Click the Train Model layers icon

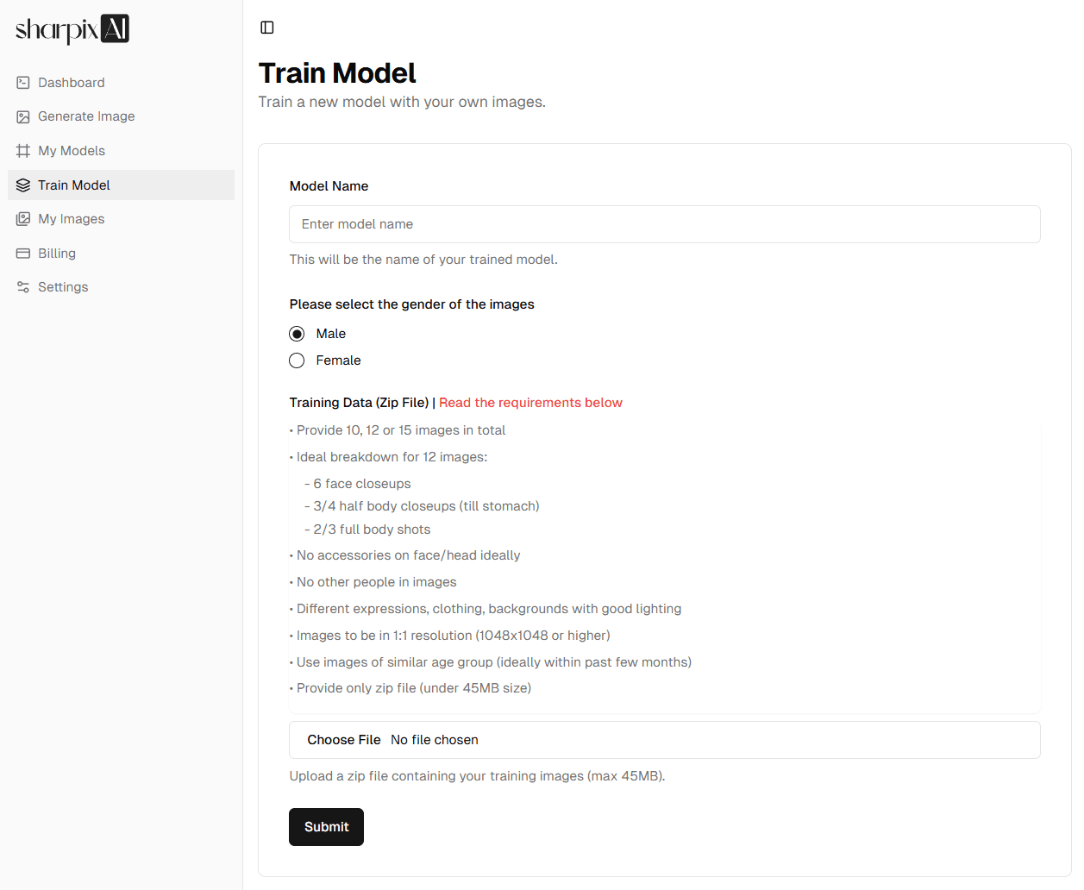[23, 185]
